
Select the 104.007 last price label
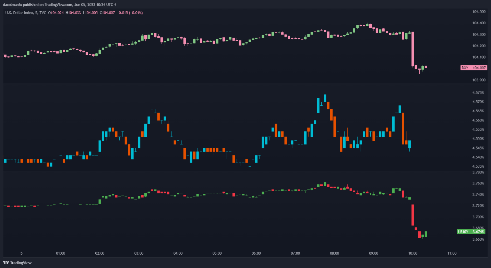point(479,68)
